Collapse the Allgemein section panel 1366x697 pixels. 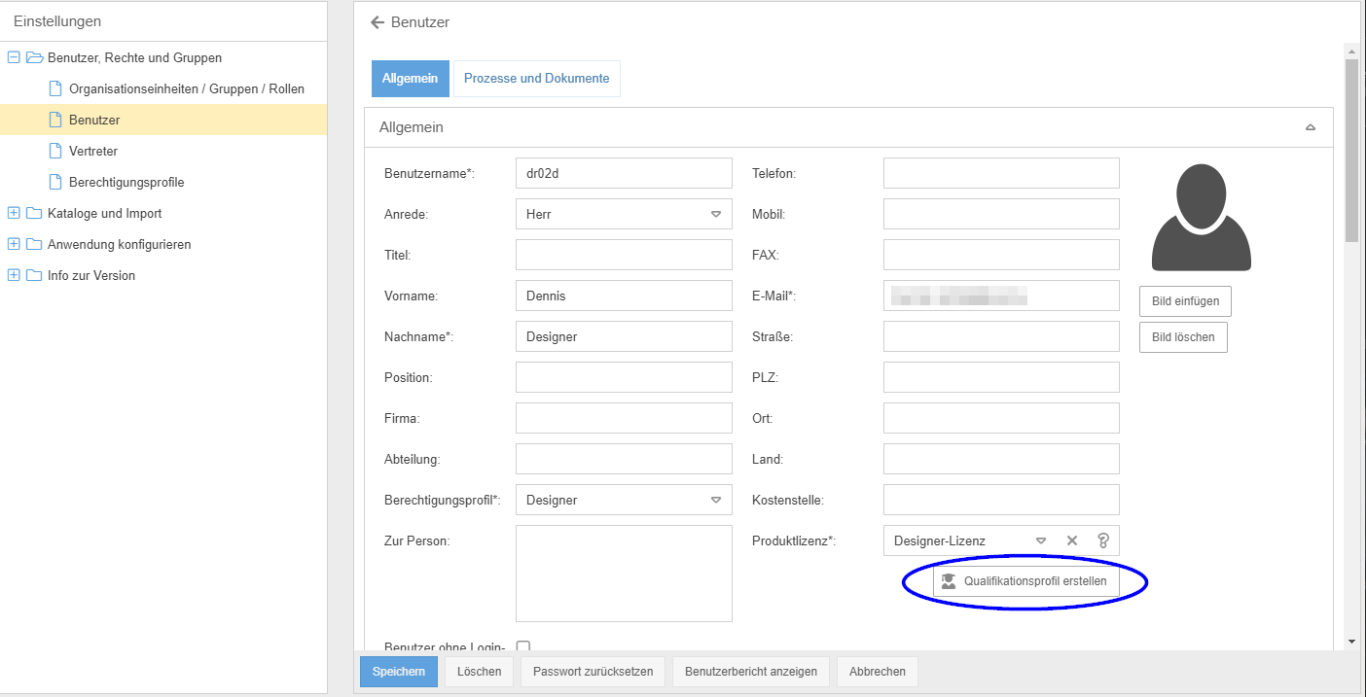tap(1311, 127)
